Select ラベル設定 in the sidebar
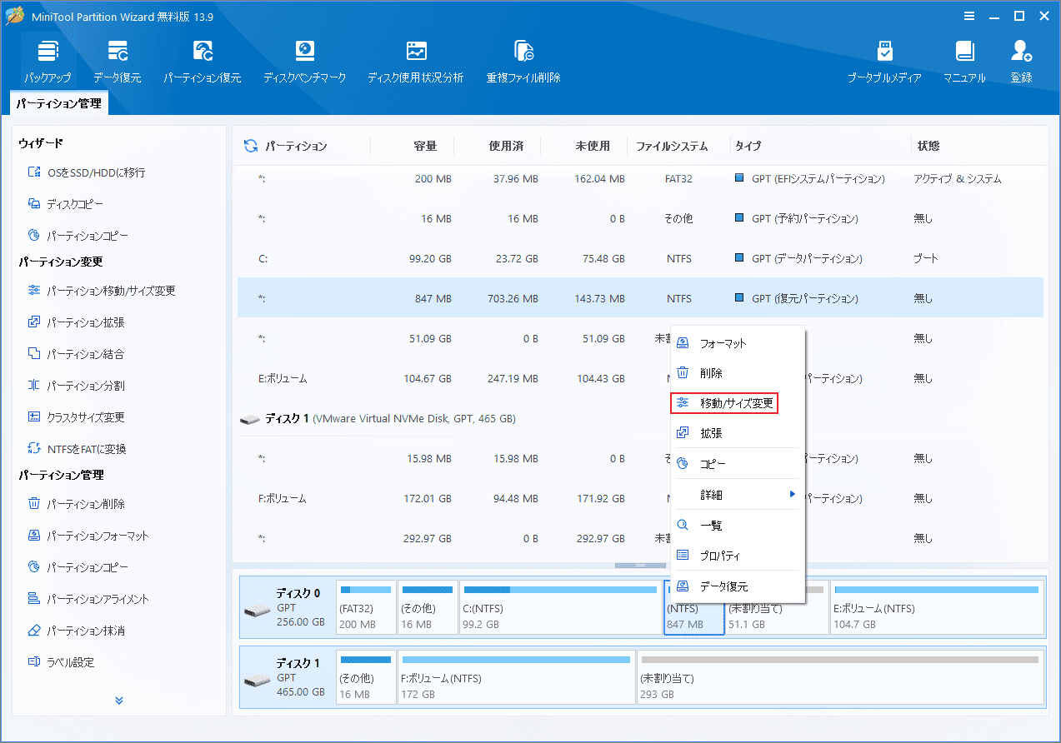1061x743 pixels. [x=61, y=662]
